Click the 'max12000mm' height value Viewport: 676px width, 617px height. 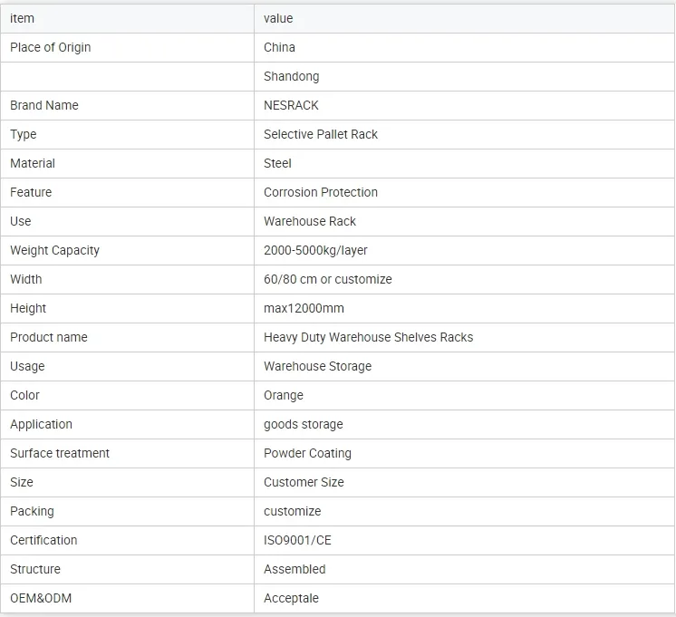(x=304, y=308)
